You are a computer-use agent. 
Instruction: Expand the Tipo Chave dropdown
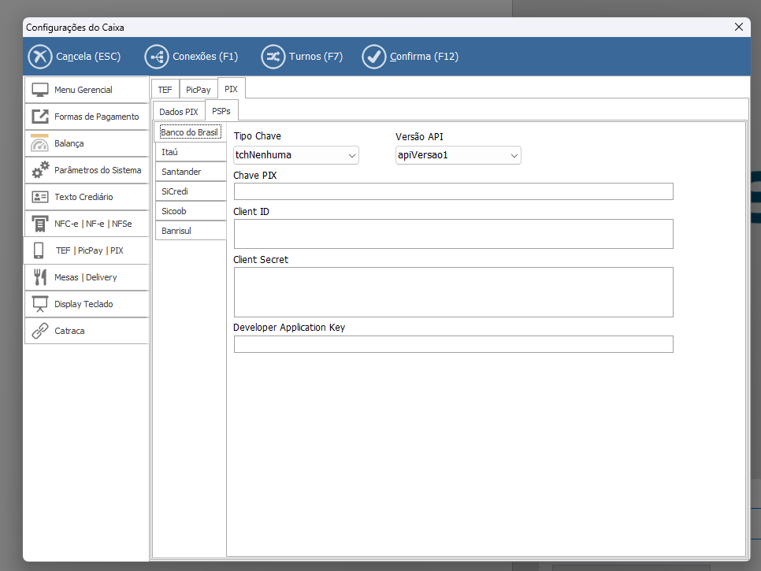pyautogui.click(x=296, y=155)
